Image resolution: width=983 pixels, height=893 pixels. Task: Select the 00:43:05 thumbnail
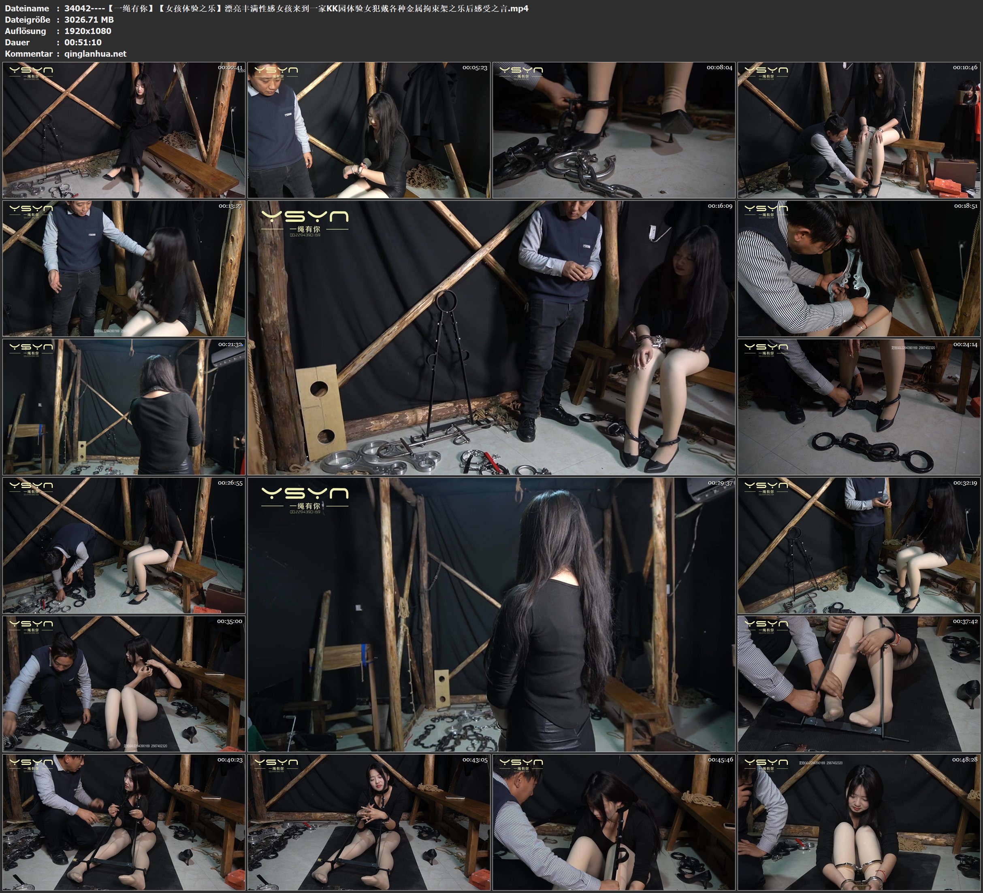(369, 822)
